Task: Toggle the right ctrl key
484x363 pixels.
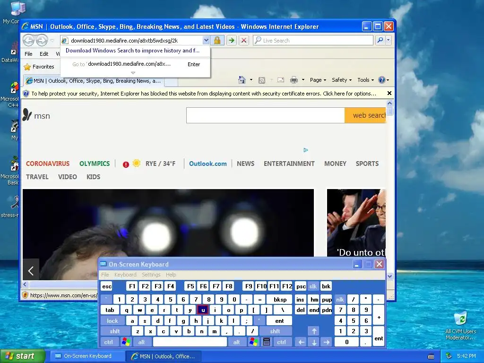Action: [281, 342]
